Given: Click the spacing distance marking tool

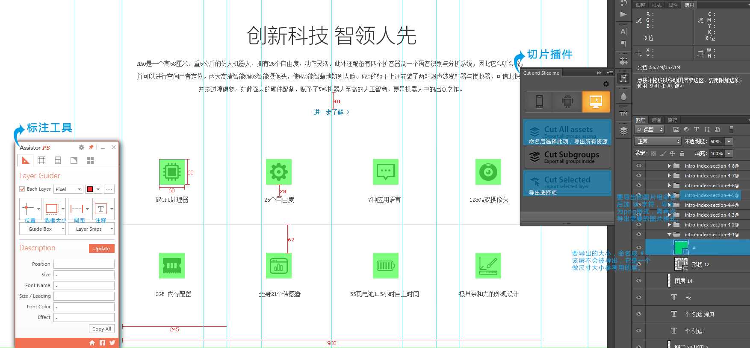Looking at the screenshot, I should click(x=77, y=209).
